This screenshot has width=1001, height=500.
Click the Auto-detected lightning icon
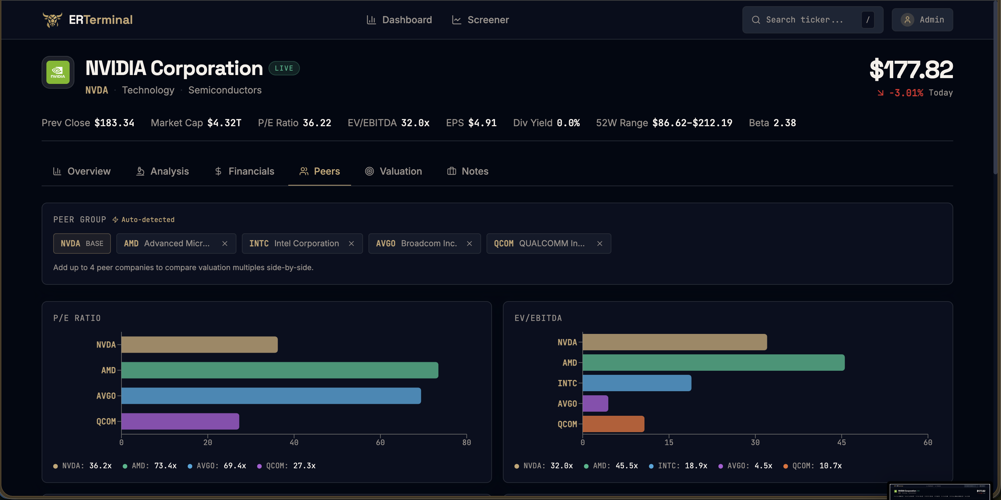pos(115,220)
